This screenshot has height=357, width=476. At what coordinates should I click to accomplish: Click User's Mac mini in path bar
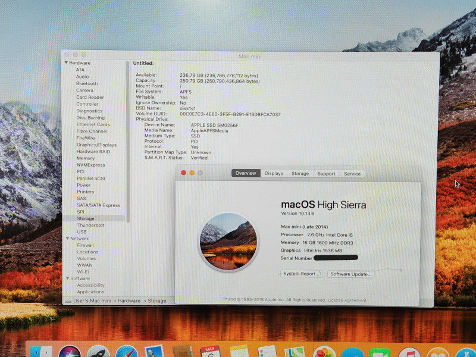coord(92,300)
